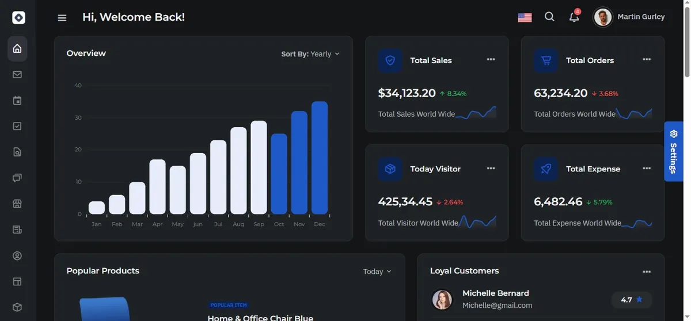Open the checklist tasks sidebar icon

[x=17, y=126]
